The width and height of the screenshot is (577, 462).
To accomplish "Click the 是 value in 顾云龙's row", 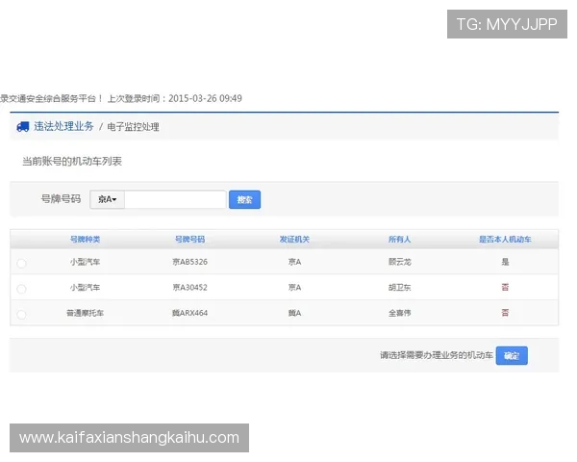I will 505,262.
